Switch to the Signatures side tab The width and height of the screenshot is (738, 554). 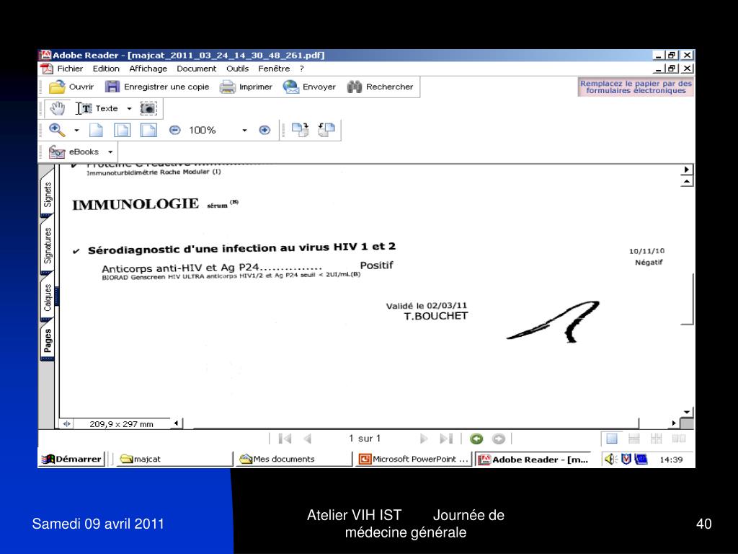pyautogui.click(x=48, y=246)
